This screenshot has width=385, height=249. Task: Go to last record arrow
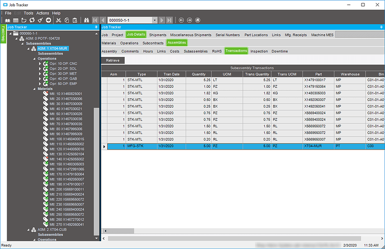point(169,20)
